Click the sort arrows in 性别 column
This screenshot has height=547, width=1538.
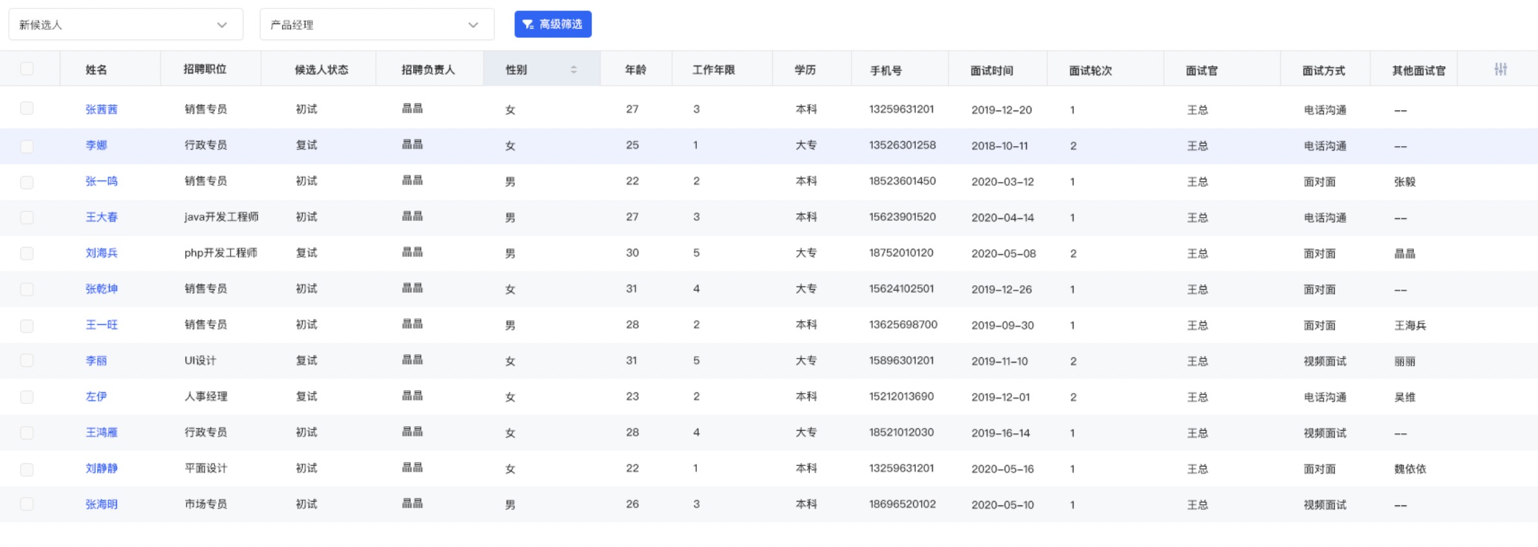click(x=574, y=70)
